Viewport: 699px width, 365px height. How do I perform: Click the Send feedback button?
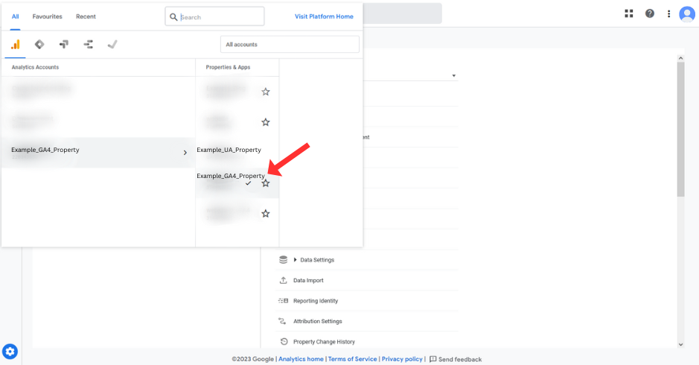(455, 359)
